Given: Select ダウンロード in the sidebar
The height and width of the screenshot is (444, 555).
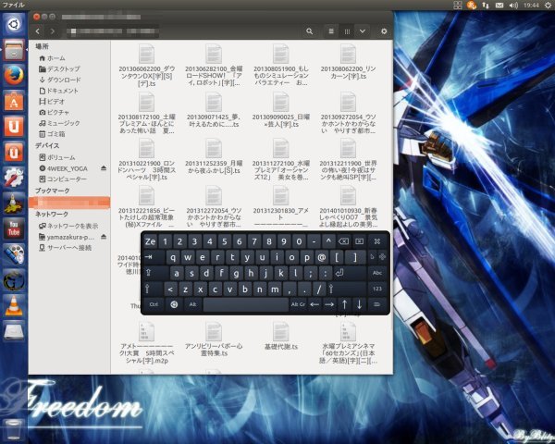Looking at the screenshot, I should [60, 80].
